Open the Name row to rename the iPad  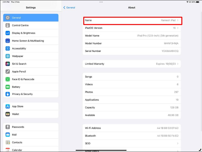coord(131,20)
